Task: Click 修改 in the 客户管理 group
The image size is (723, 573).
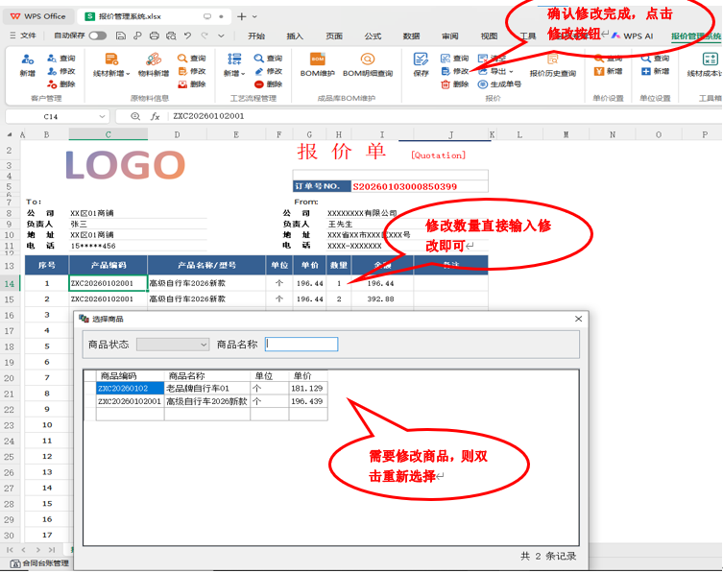Action: click(x=61, y=71)
